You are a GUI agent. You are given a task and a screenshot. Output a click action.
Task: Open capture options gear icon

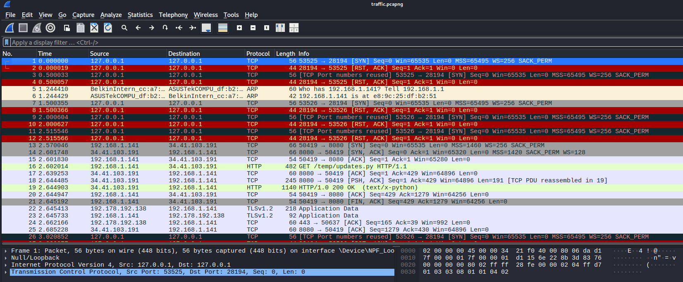tap(50, 28)
